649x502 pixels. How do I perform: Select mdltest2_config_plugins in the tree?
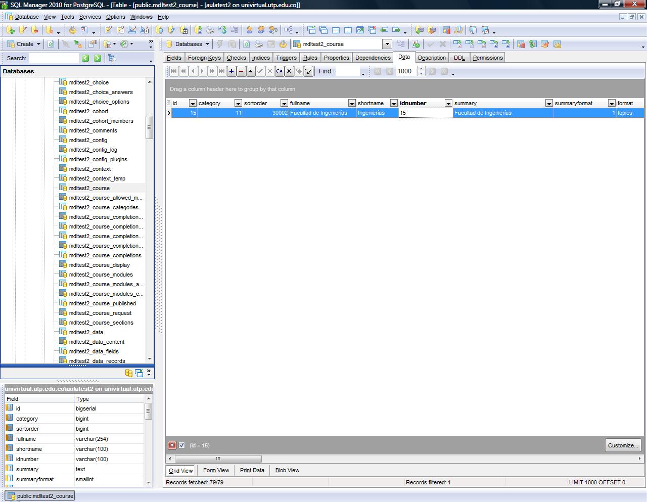[98, 159]
